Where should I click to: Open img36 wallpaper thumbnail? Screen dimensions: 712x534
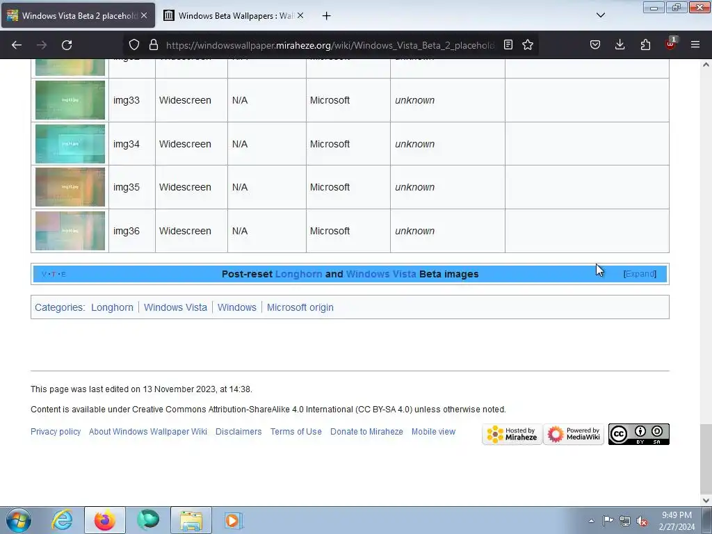click(70, 231)
